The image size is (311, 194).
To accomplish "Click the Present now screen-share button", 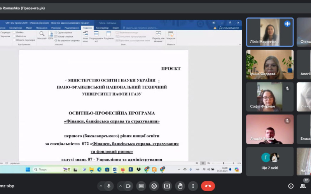I will (167, 186).
